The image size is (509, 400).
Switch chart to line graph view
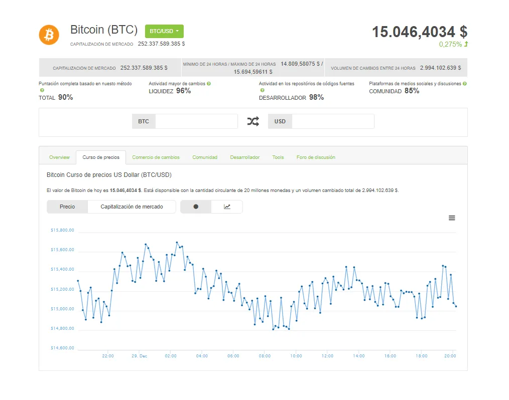point(227,207)
